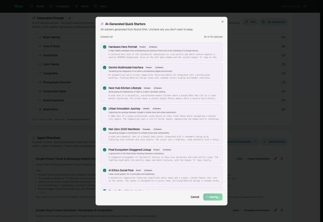Expand the Brand Guardrails section chevron
323x222 pixels.
(36, 100)
